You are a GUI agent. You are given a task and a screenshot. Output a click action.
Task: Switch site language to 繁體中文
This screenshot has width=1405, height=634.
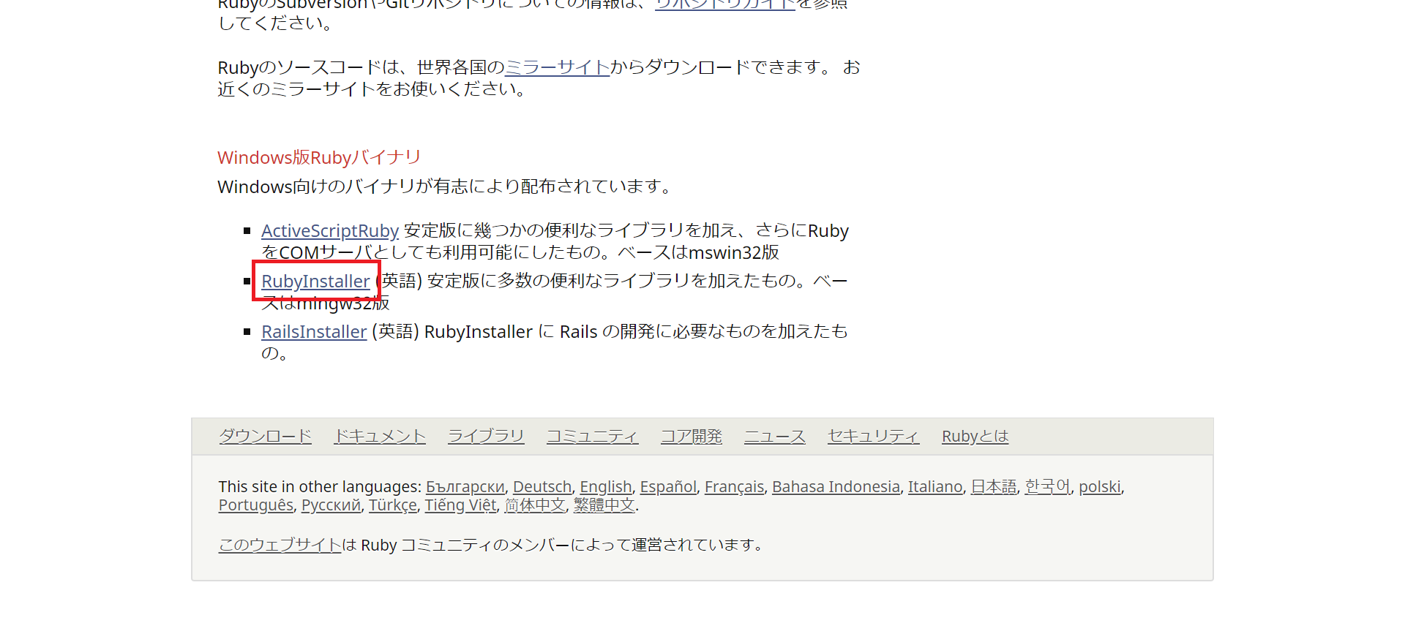[604, 505]
